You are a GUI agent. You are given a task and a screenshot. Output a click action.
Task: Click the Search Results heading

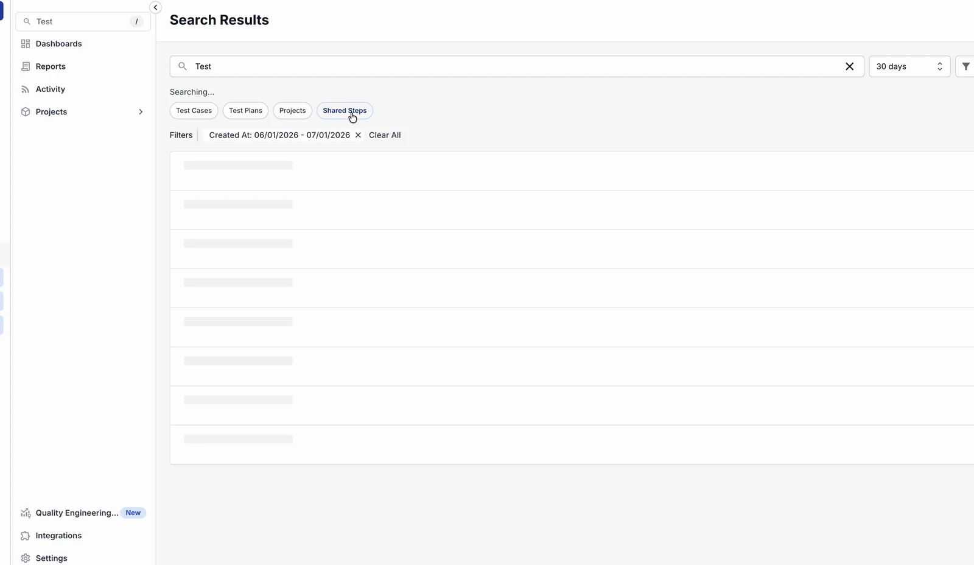(219, 20)
